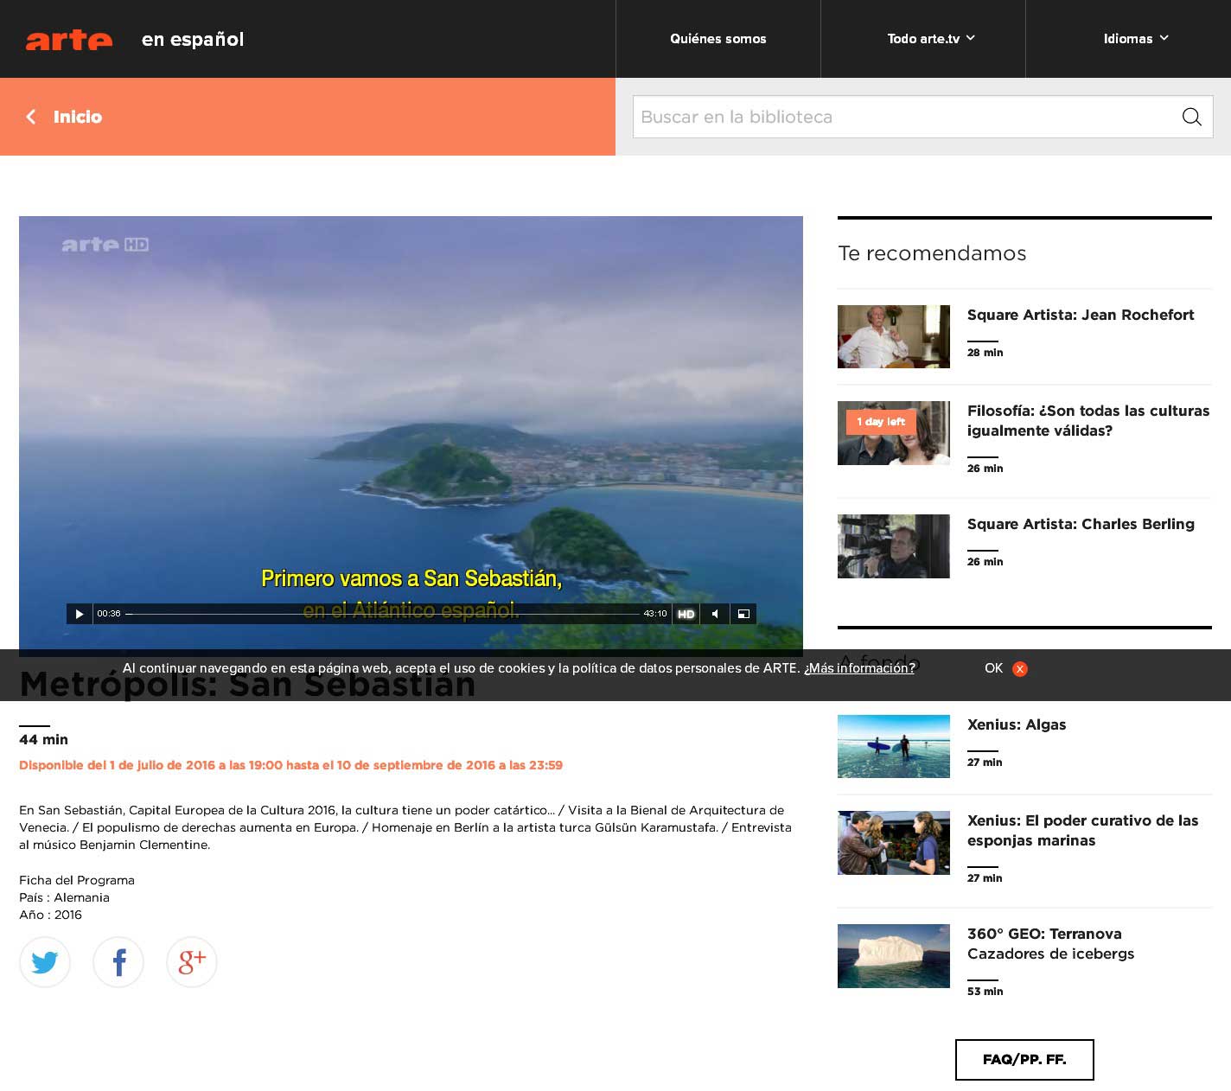1231x1091 pixels.
Task: Click the 1 day left badge
Action: click(x=881, y=422)
